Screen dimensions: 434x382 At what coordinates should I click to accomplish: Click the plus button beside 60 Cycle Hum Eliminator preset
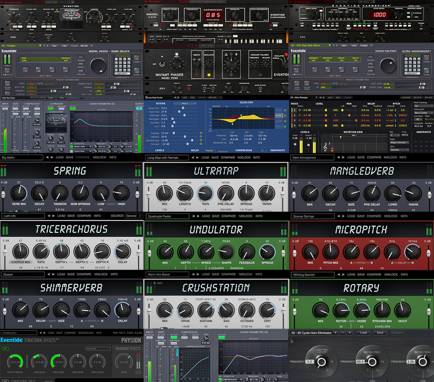click(x=351, y=332)
